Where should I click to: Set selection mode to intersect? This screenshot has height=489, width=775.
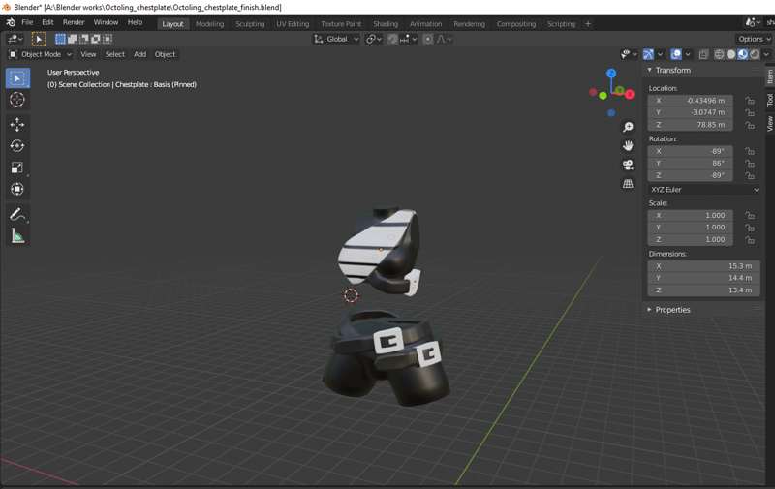[x=108, y=39]
